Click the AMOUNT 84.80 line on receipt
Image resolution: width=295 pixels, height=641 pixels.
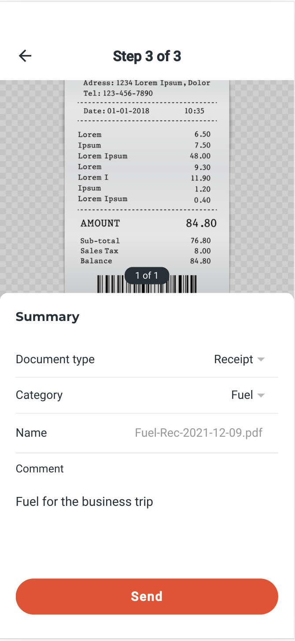point(148,223)
